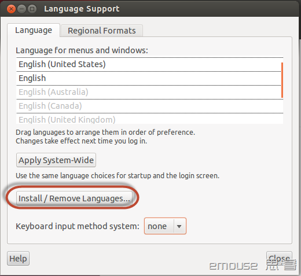Viewport: 301px width, 276px height.
Task: Switch to the Regional Formats tab
Action: [x=102, y=31]
